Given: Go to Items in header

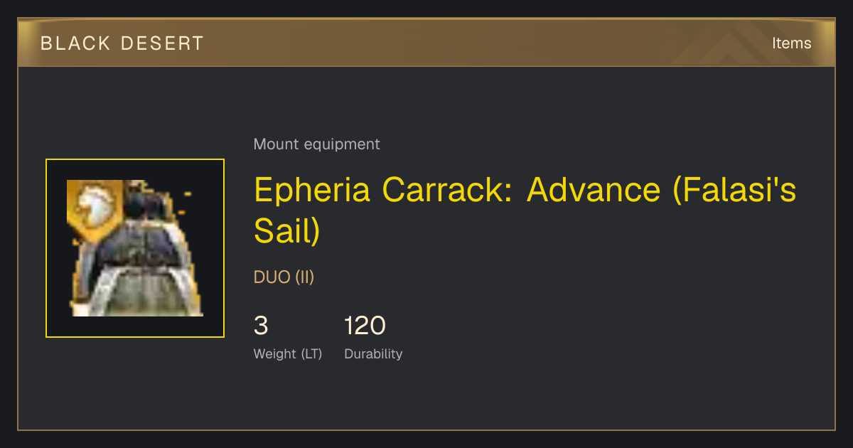Looking at the screenshot, I should [x=791, y=43].
